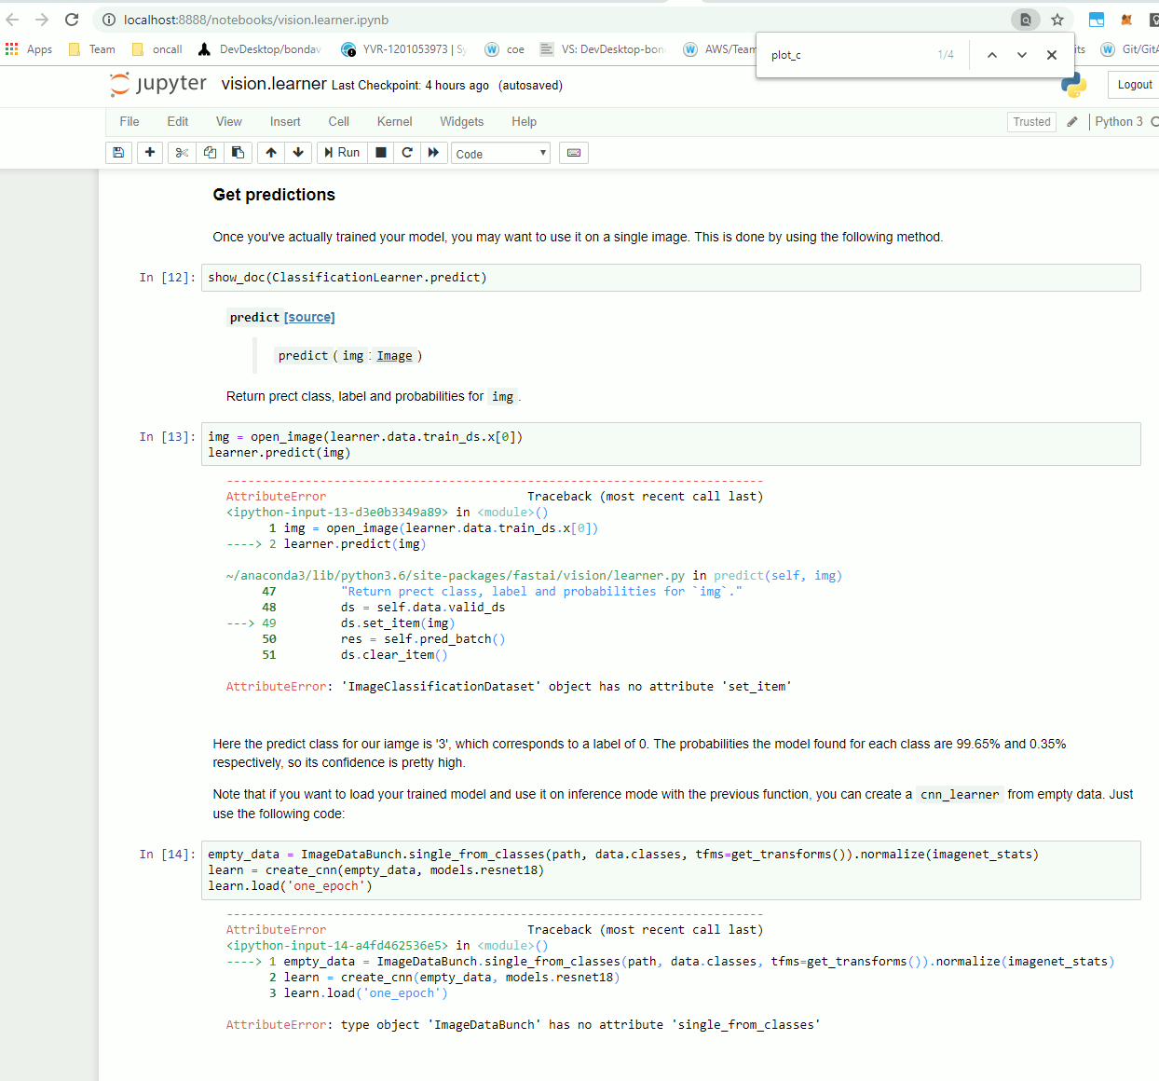Copy selected cells in toolbar
Viewport: 1159px width, 1081px height.
point(210,153)
